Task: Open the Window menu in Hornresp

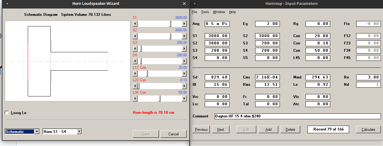Action: pos(219,12)
